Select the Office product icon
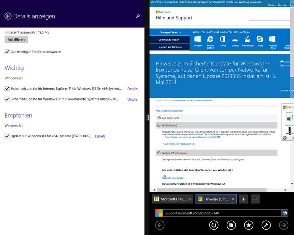This screenshot has width=294, height=235. tap(223, 41)
